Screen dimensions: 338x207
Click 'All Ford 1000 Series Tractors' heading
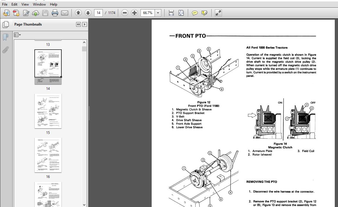[267, 48]
